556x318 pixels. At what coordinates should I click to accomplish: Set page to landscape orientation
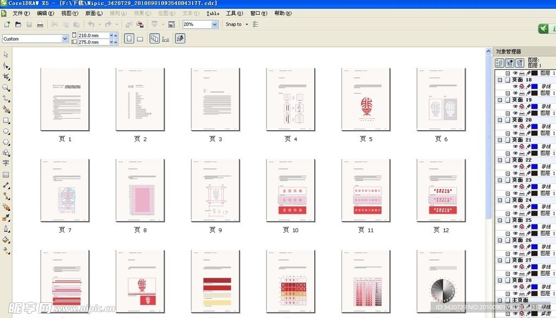(140, 39)
